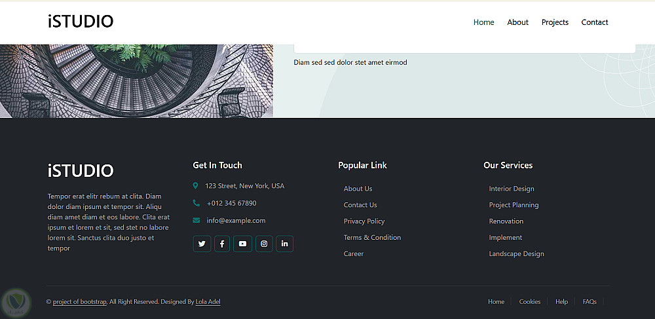Screen dimensions: 655x319
Task: Open the Interior Design service link
Action: pos(512,189)
